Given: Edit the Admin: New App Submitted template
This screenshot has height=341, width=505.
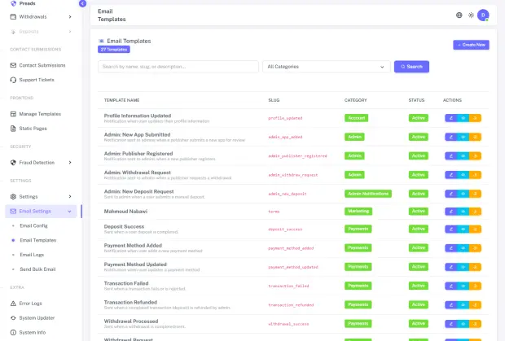Looking at the screenshot, I should 451,137.
